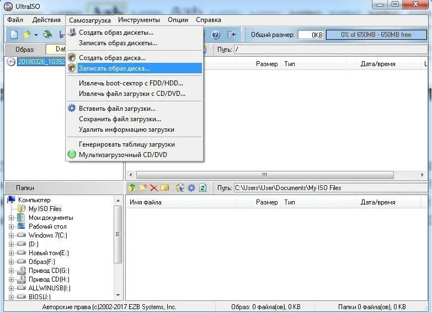
Task: Click the local Путь field with C:\Users path
Action: point(330,188)
